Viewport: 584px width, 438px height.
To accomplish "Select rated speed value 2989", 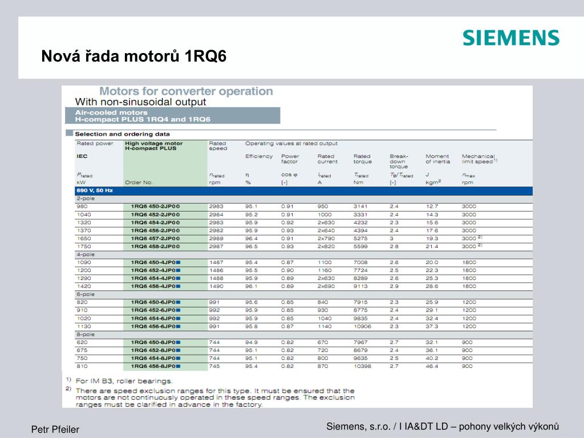I will (x=216, y=238).
